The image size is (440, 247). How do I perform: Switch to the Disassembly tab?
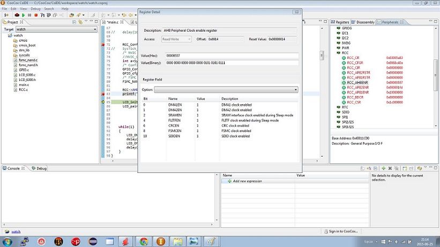point(362,22)
